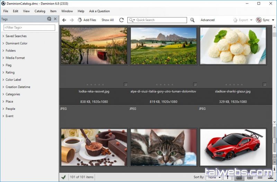Toggle sort direction arrow
This screenshot has width=277, height=182.
[x=227, y=177]
